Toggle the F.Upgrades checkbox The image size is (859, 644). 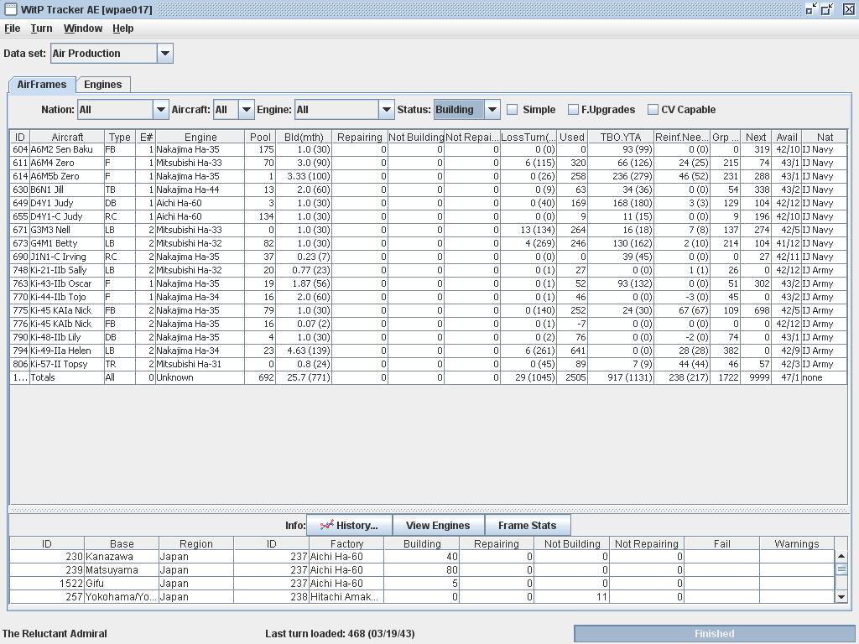click(573, 110)
